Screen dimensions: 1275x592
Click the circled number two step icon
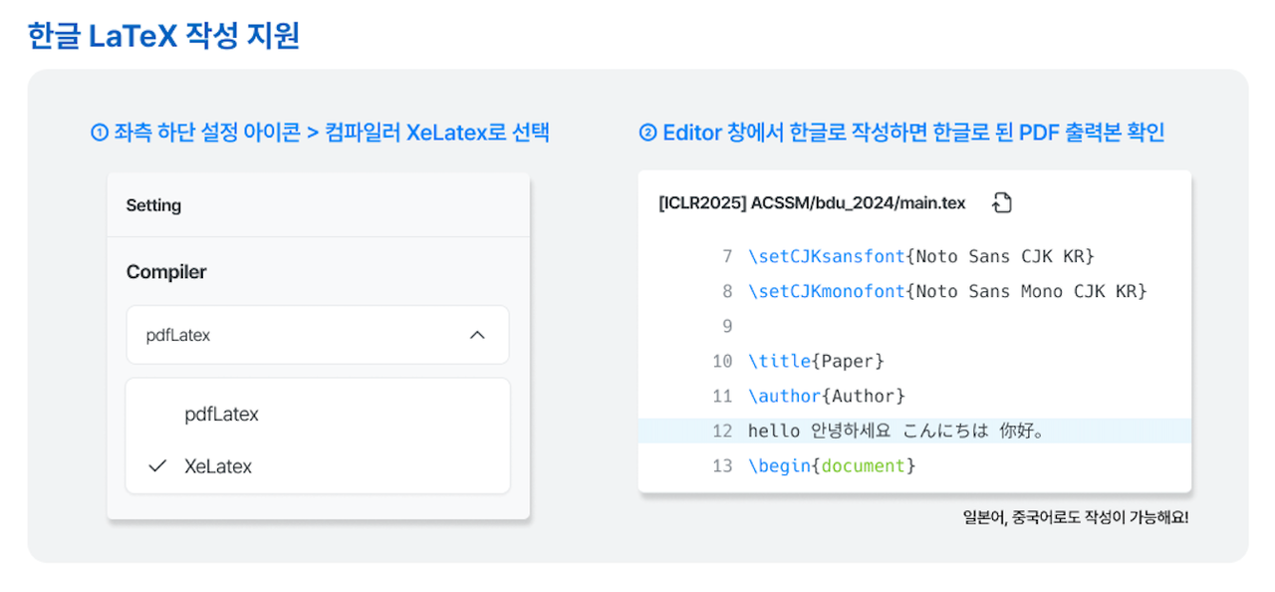647,133
